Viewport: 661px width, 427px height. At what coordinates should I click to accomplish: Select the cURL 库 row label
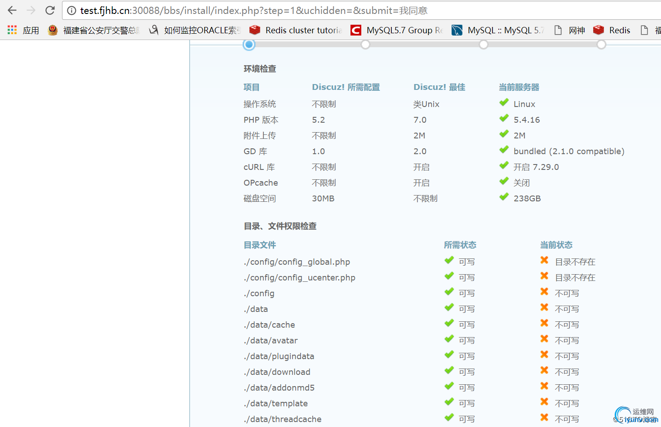(x=259, y=167)
